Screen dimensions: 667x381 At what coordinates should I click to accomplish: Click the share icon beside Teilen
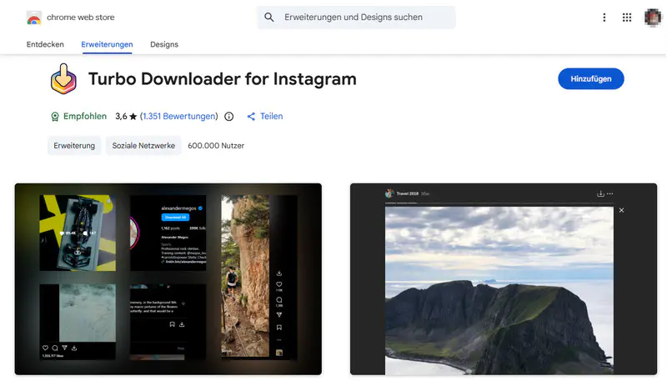[x=251, y=117]
